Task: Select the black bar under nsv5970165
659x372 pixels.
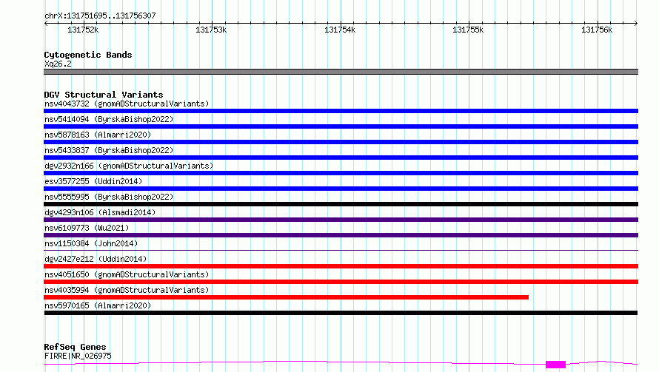Action: (x=341, y=314)
